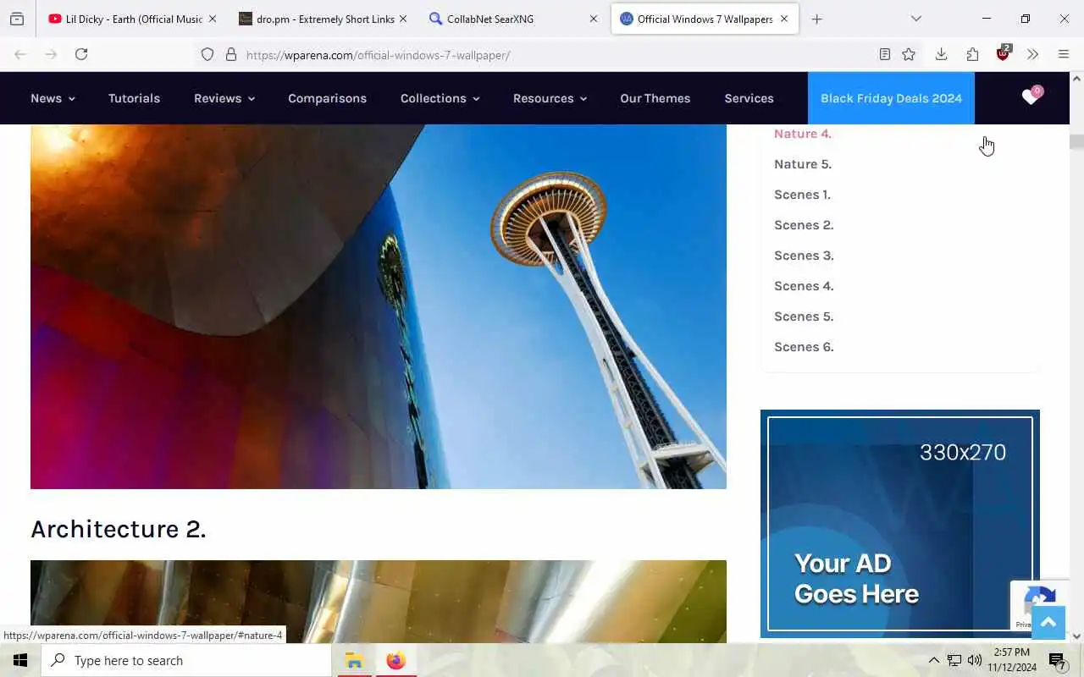Expand the News menu
Screen dimensions: 1084x677
click(x=53, y=98)
